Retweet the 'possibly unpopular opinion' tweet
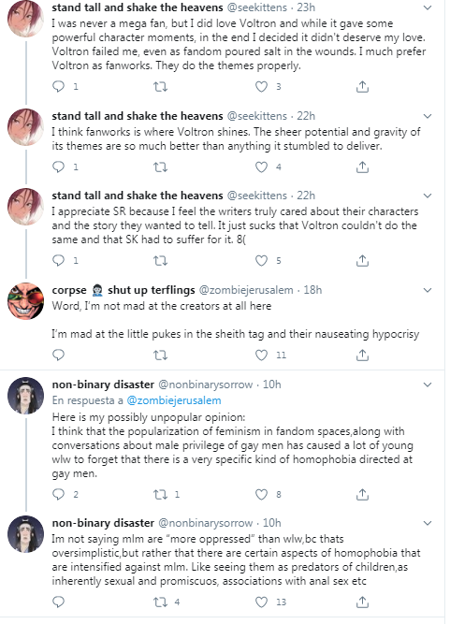The image size is (450, 624). point(160,494)
